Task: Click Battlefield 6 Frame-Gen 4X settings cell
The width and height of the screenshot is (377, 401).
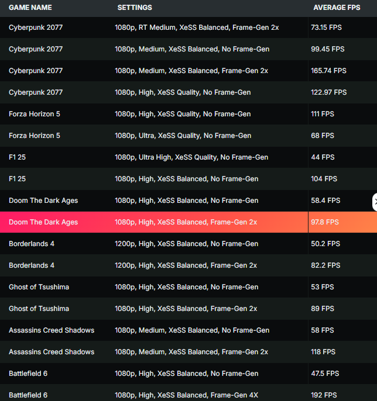Action: [186, 395]
